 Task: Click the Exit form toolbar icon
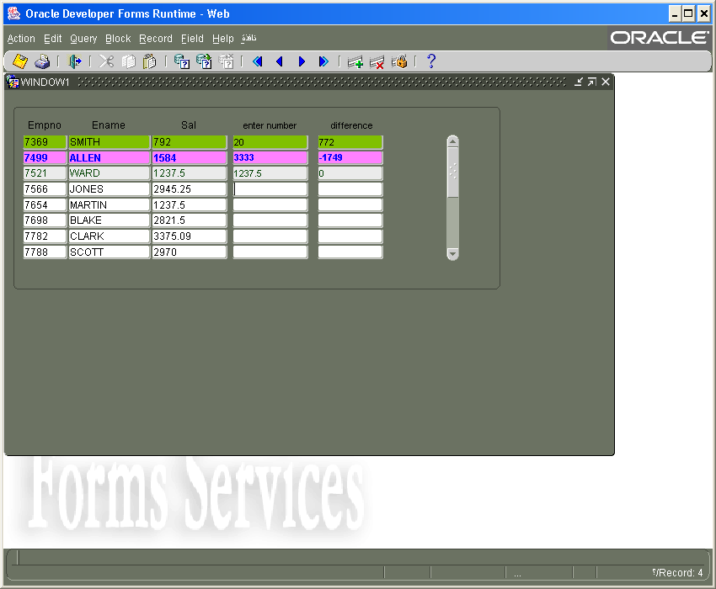click(74, 61)
